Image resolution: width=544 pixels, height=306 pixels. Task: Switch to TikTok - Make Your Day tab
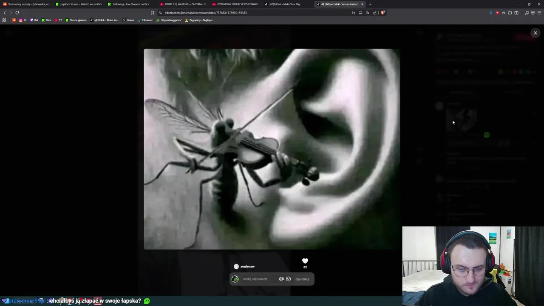coord(288,4)
